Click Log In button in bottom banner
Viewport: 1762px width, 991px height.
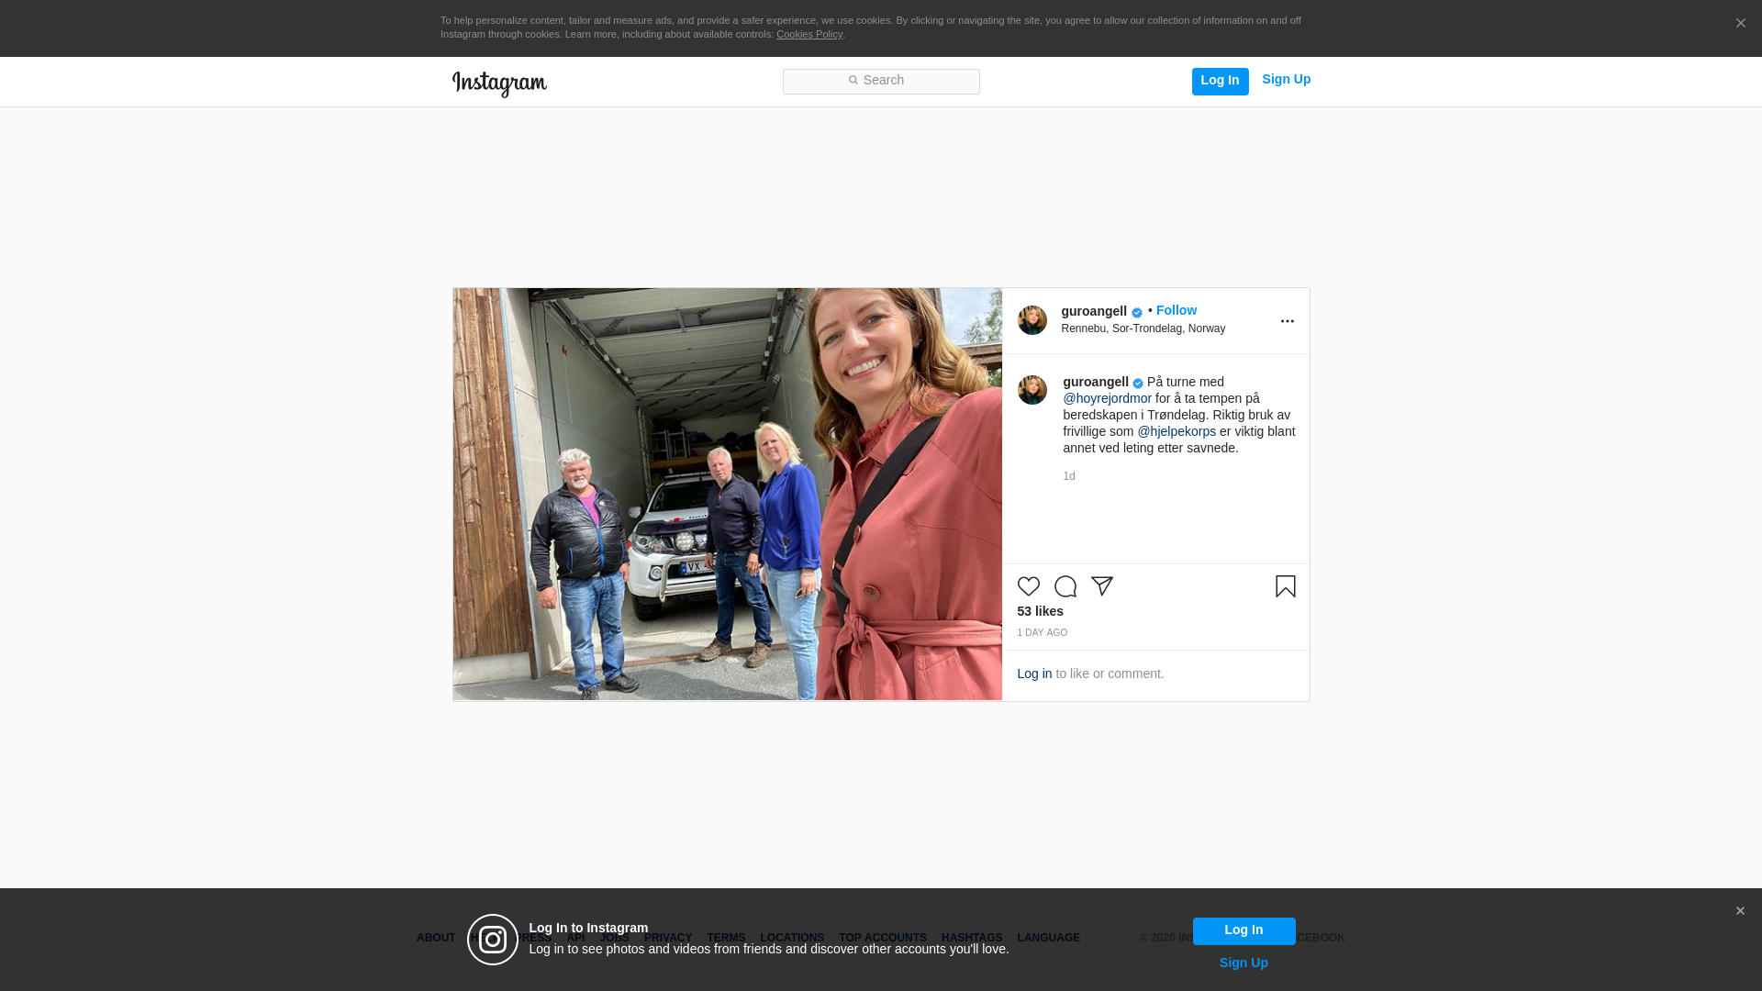pos(1244,931)
